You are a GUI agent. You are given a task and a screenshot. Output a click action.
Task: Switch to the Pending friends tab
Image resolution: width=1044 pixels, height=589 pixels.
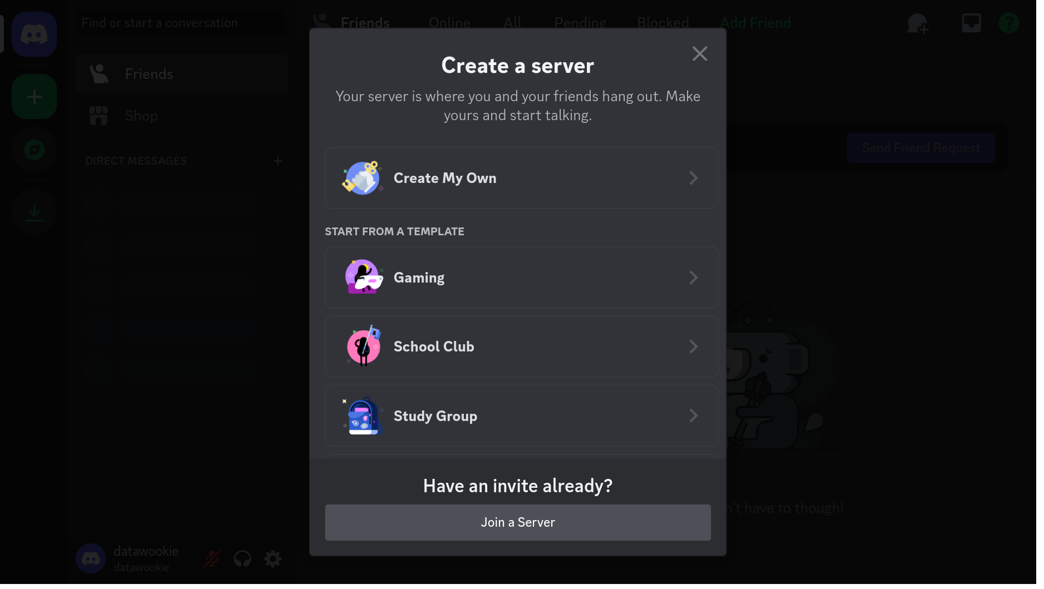click(x=580, y=22)
